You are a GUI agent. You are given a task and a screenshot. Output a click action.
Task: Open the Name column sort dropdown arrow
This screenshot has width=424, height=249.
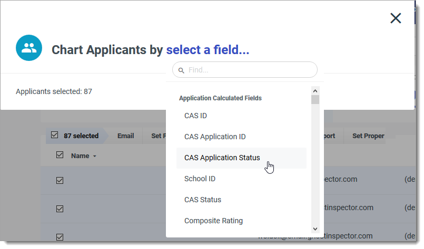(x=94, y=156)
